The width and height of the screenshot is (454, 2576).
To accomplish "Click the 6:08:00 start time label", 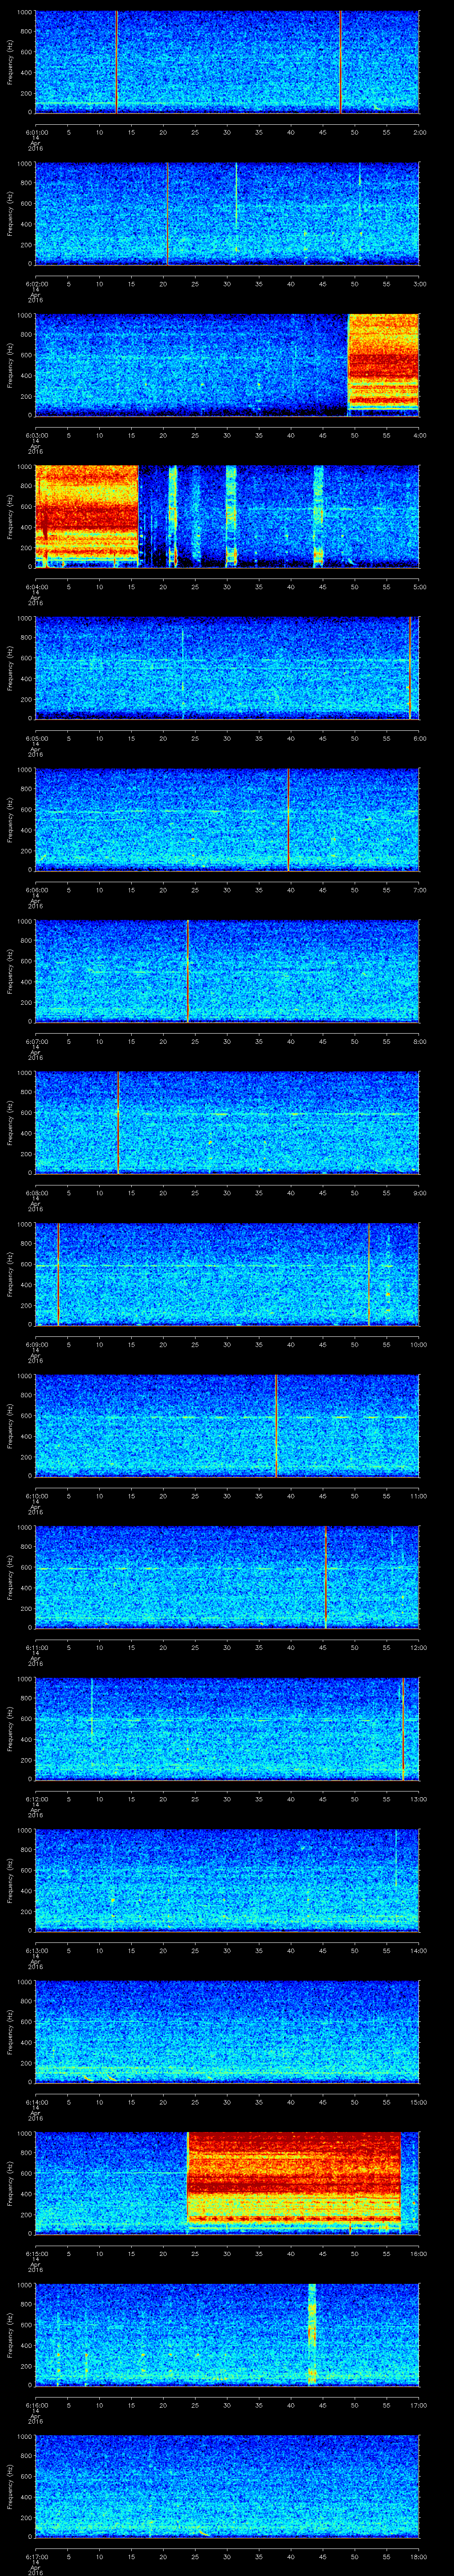I will (36, 1193).
